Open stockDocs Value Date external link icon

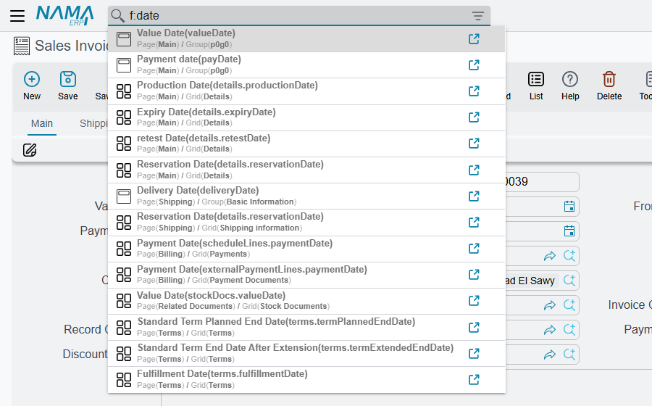(x=474, y=301)
